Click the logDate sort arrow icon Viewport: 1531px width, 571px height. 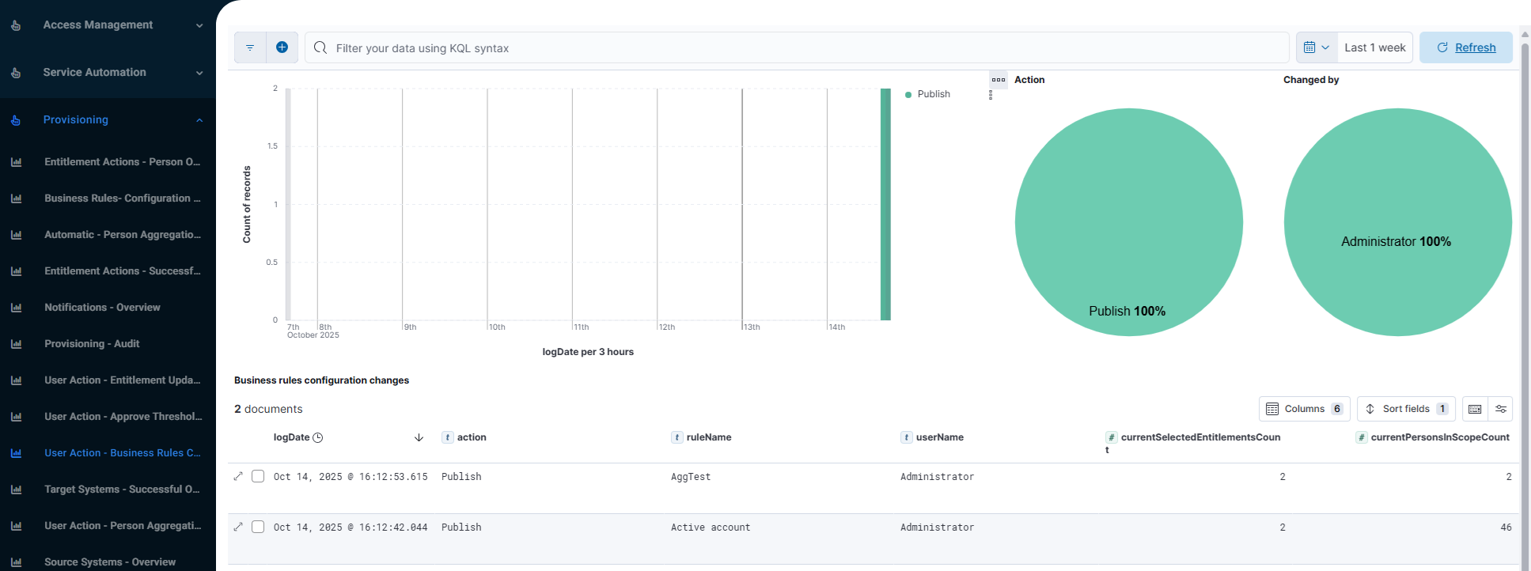coord(419,437)
